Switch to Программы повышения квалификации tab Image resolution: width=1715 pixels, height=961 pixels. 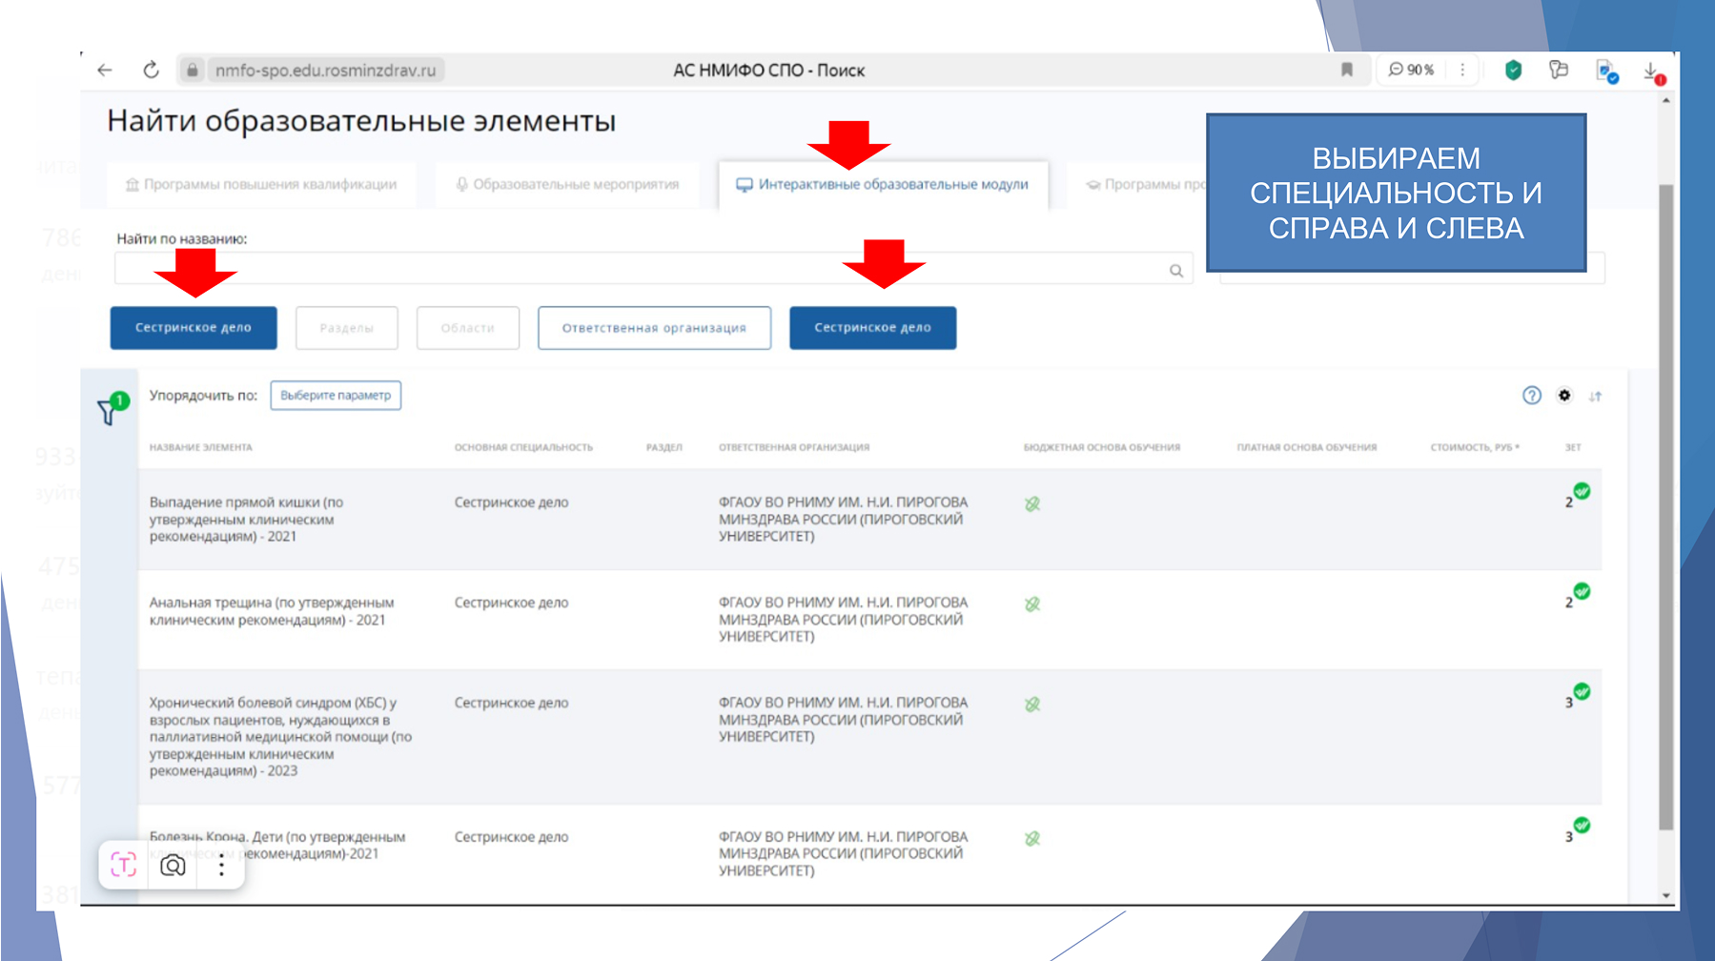pyautogui.click(x=262, y=184)
